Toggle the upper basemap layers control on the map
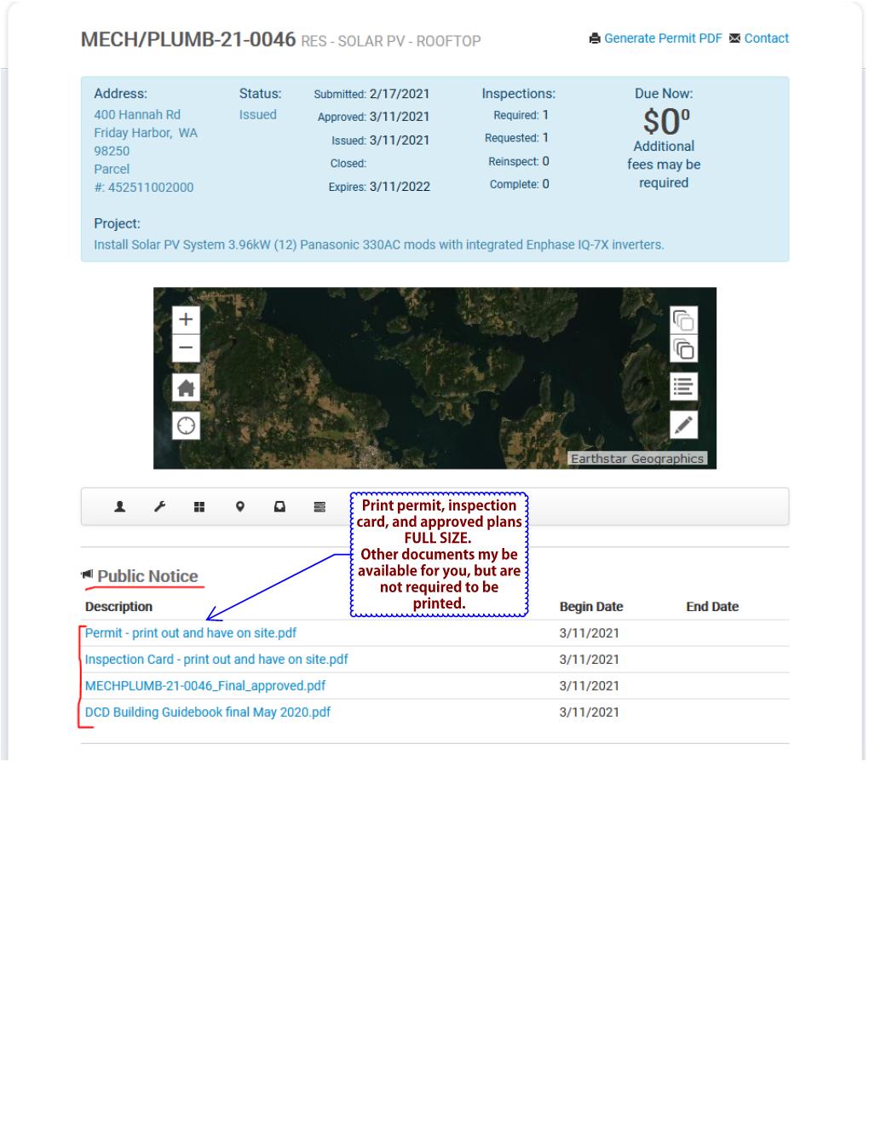 (x=684, y=321)
